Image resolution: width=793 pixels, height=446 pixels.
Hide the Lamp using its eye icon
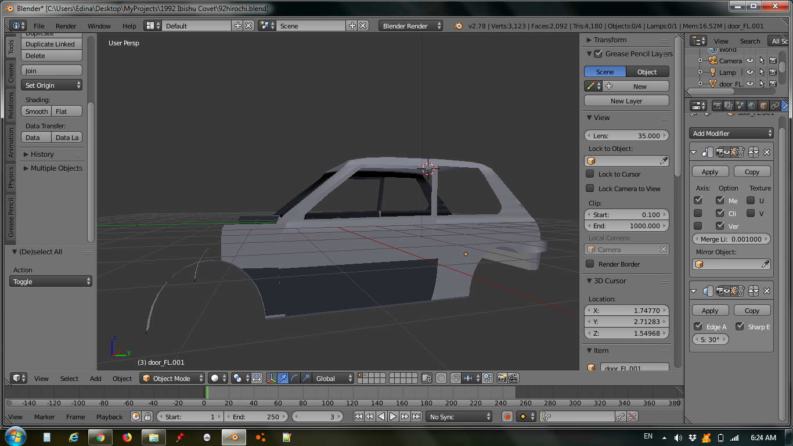tap(749, 73)
